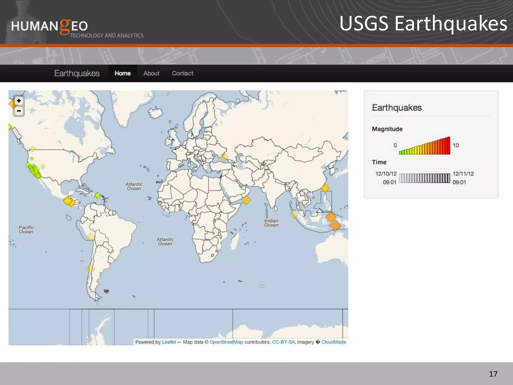Select the green marker near Puerto Rico

(97, 195)
